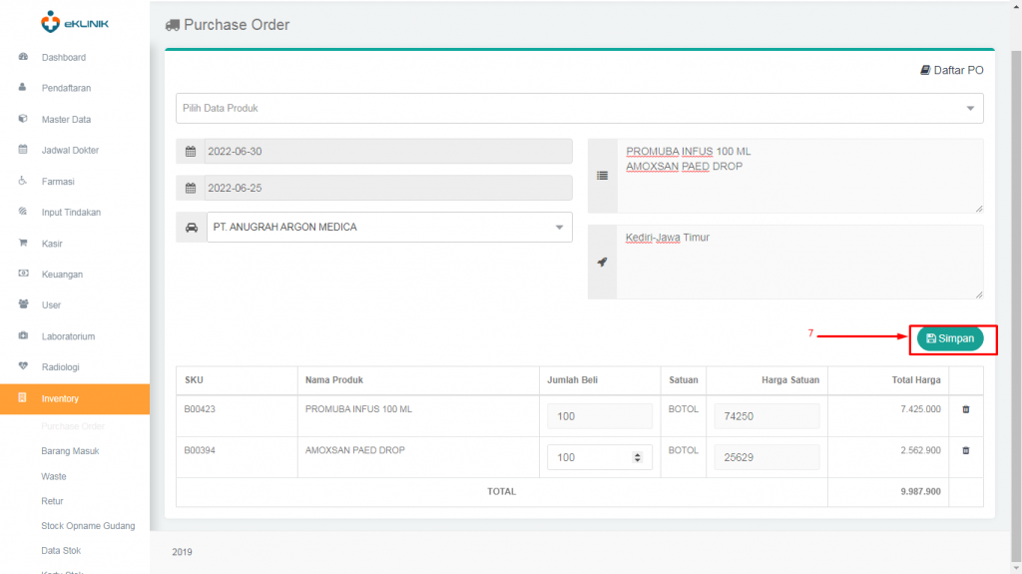Open the Daftar PO list

pyautogui.click(x=951, y=70)
